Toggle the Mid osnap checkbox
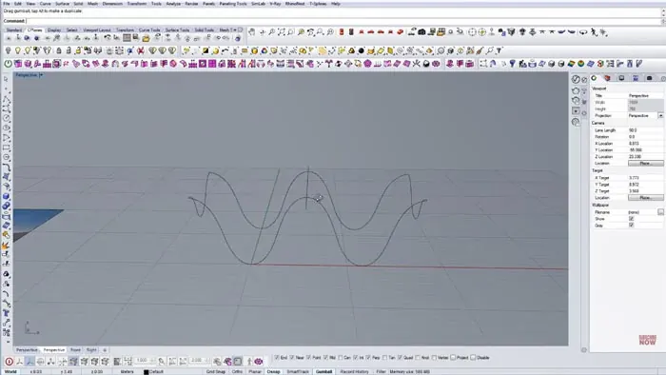 (325, 358)
